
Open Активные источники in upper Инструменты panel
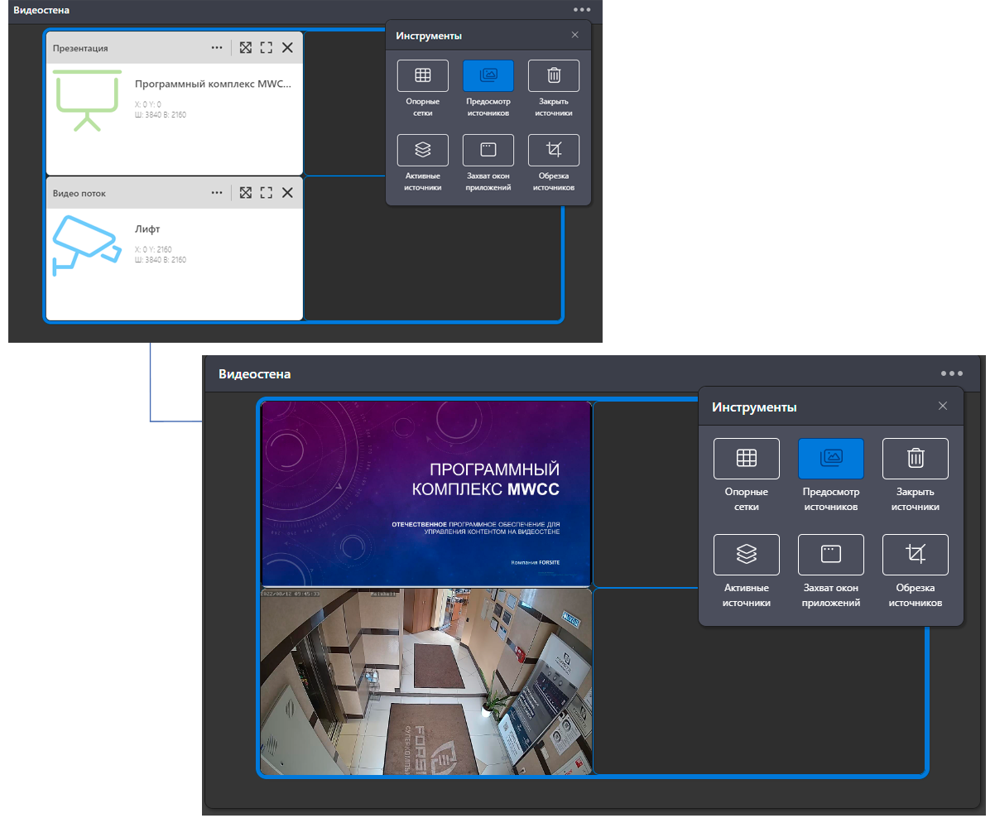click(422, 150)
